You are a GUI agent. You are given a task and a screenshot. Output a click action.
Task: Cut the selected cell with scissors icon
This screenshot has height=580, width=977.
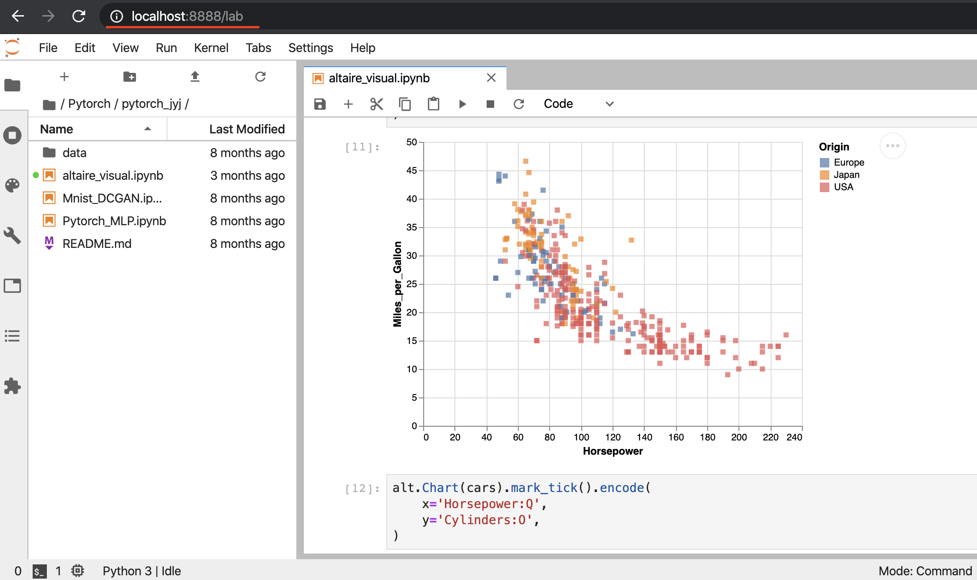click(x=376, y=104)
